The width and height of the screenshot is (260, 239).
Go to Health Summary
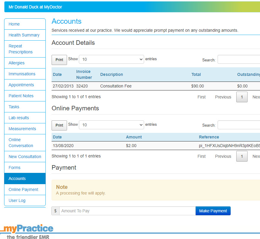(x=25, y=35)
